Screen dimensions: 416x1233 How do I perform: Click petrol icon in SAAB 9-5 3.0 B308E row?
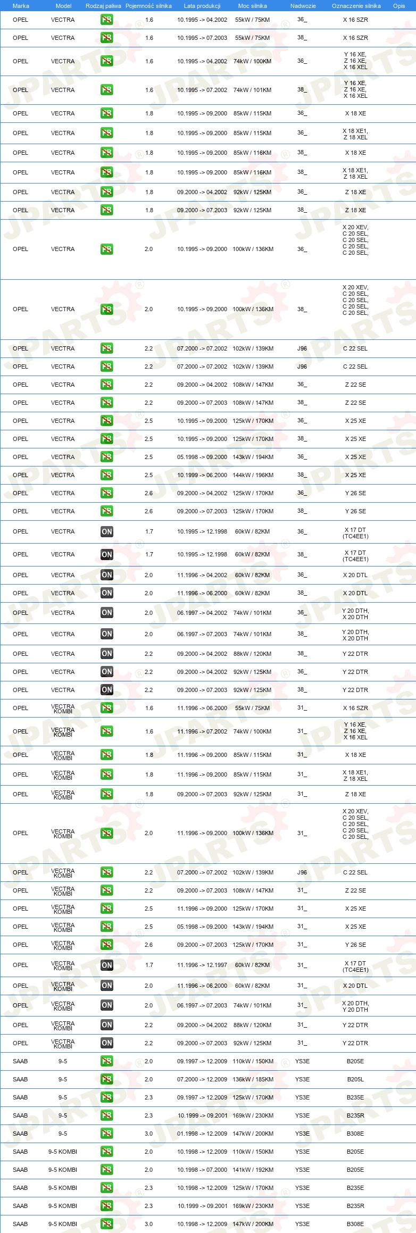pos(107,1134)
